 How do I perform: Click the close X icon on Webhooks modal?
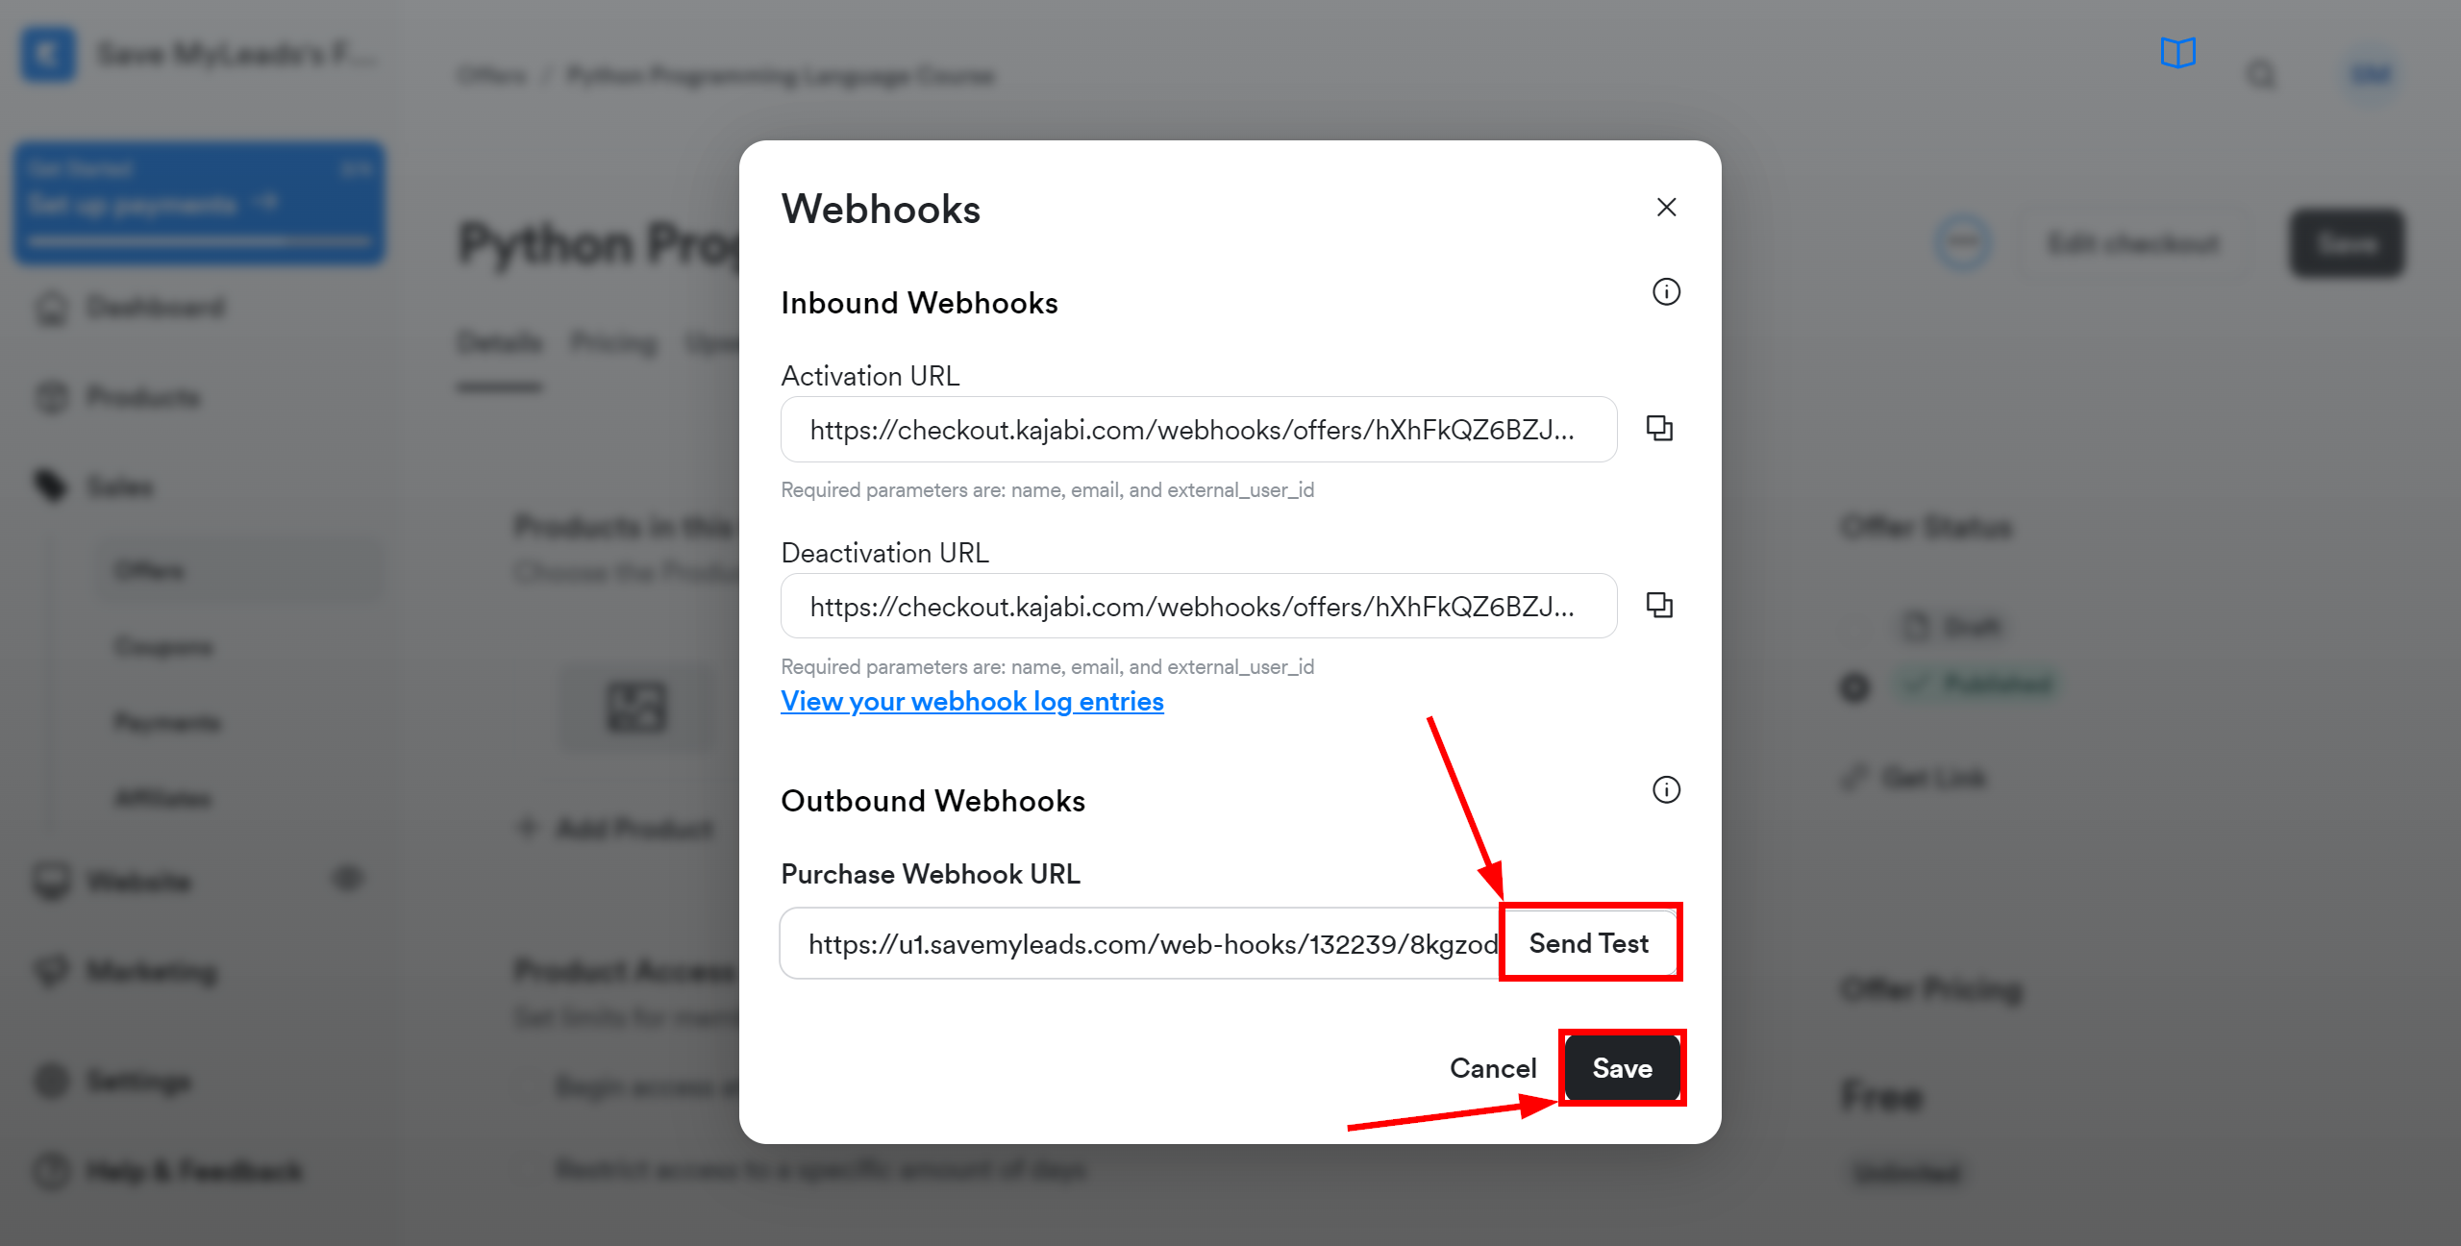1667,207
